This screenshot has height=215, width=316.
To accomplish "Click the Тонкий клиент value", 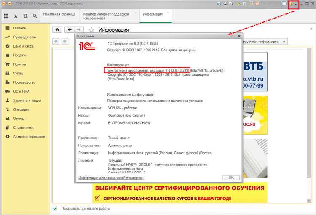I will tap(119, 138).
